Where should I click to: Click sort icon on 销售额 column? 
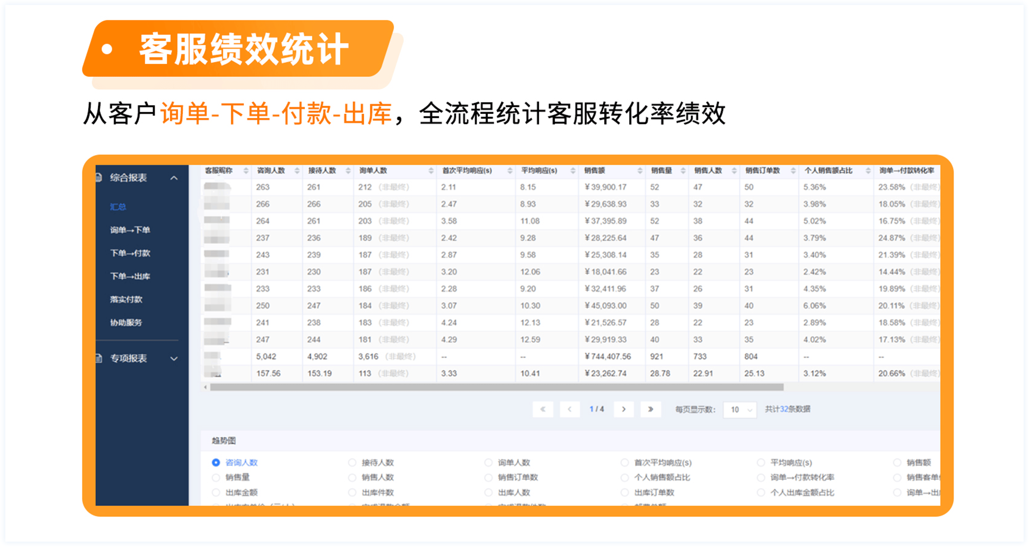(x=640, y=171)
